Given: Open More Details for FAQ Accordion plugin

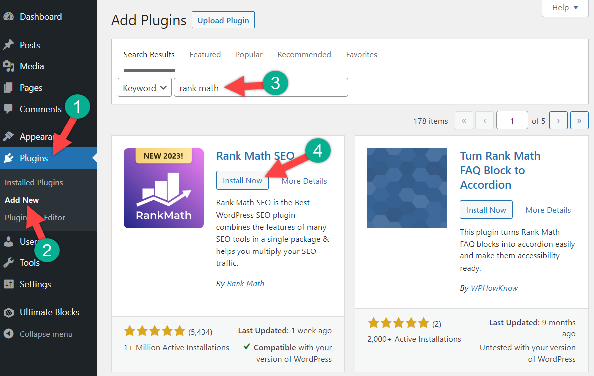Looking at the screenshot, I should [x=548, y=210].
